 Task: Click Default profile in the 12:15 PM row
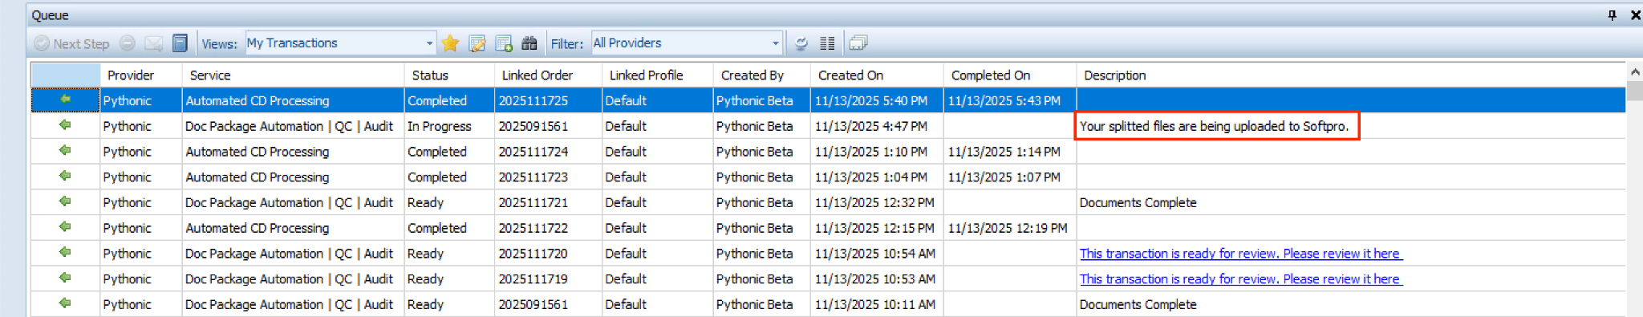pyautogui.click(x=626, y=228)
